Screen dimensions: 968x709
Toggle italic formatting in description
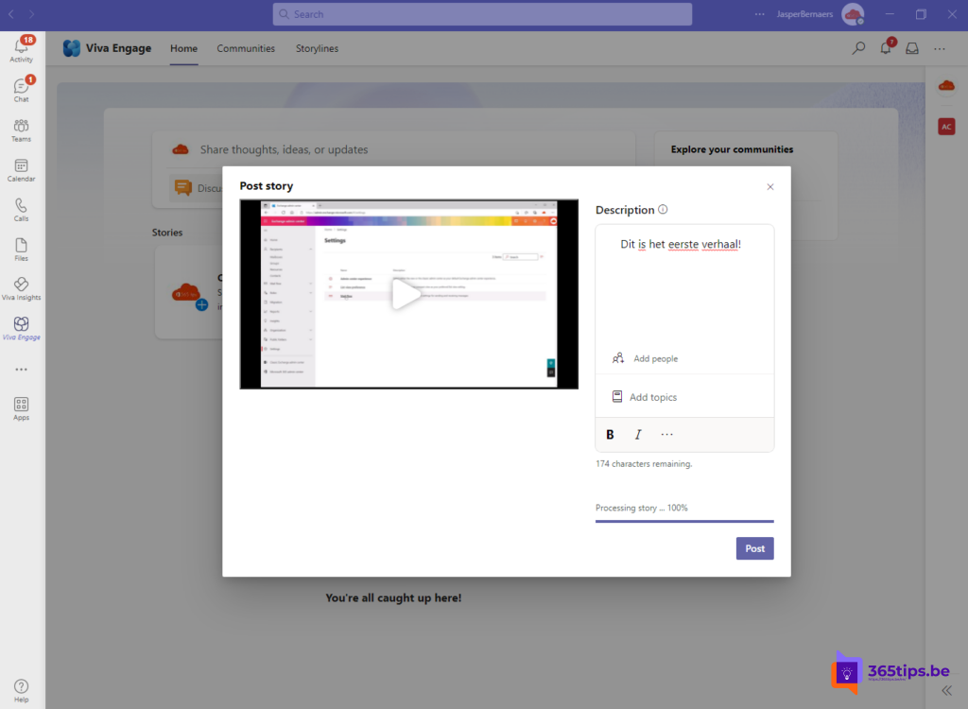click(638, 435)
